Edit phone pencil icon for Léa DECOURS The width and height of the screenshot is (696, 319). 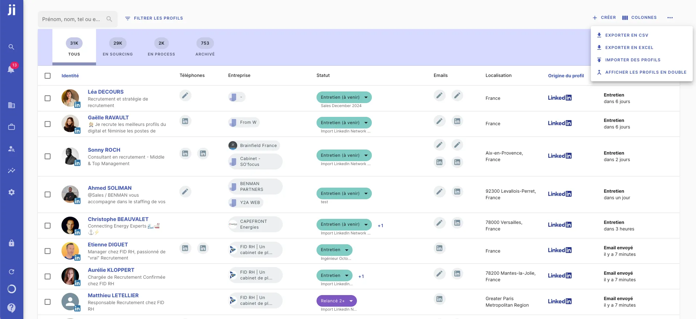point(185,95)
